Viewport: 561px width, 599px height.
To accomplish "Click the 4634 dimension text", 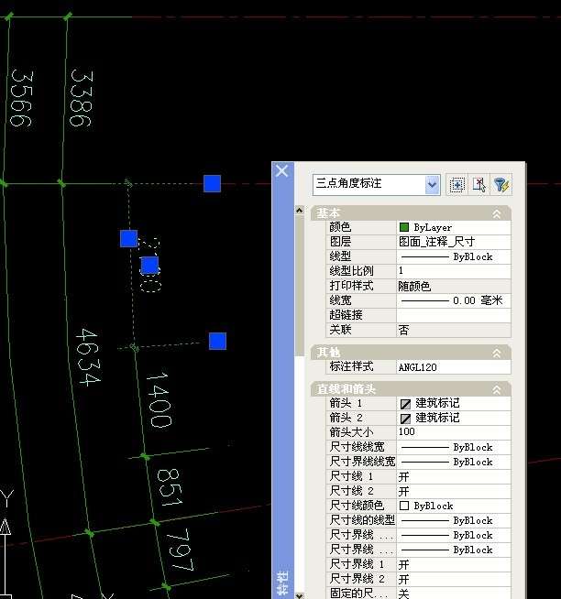I will tap(88, 357).
